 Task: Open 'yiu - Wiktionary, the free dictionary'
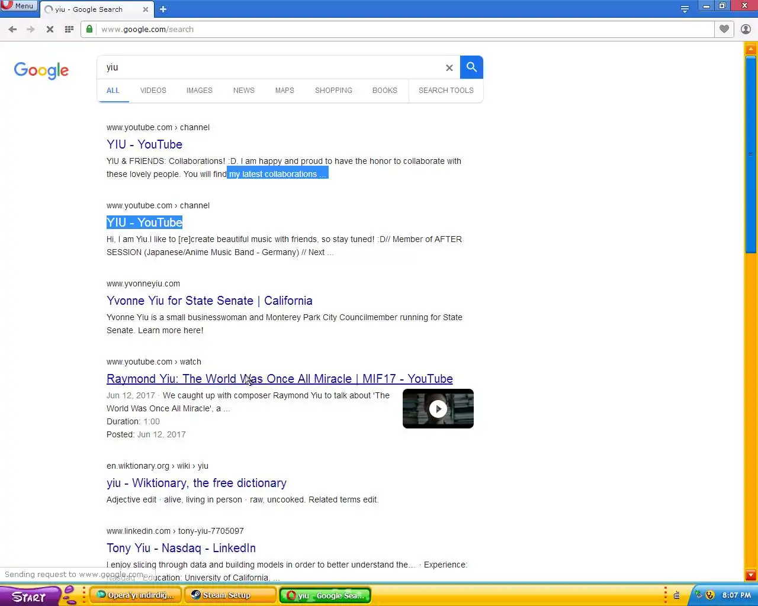[197, 483]
